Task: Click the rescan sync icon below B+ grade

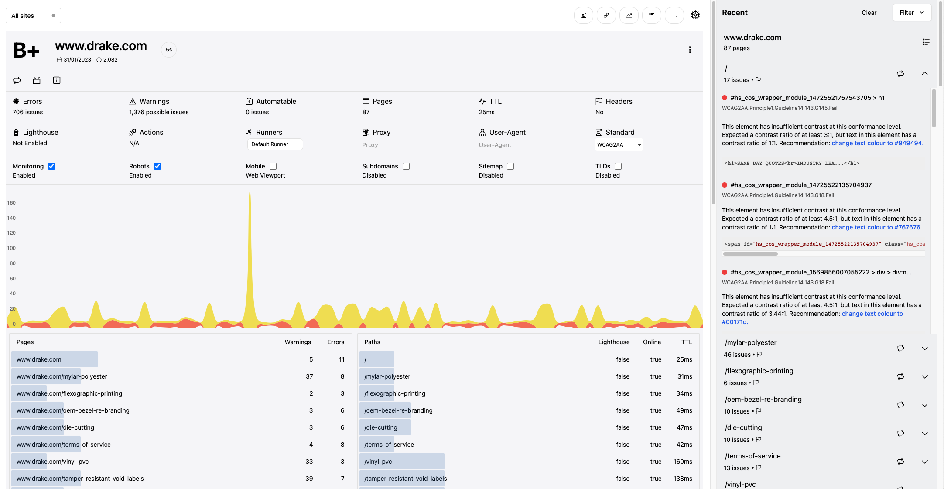Action: [x=17, y=80]
